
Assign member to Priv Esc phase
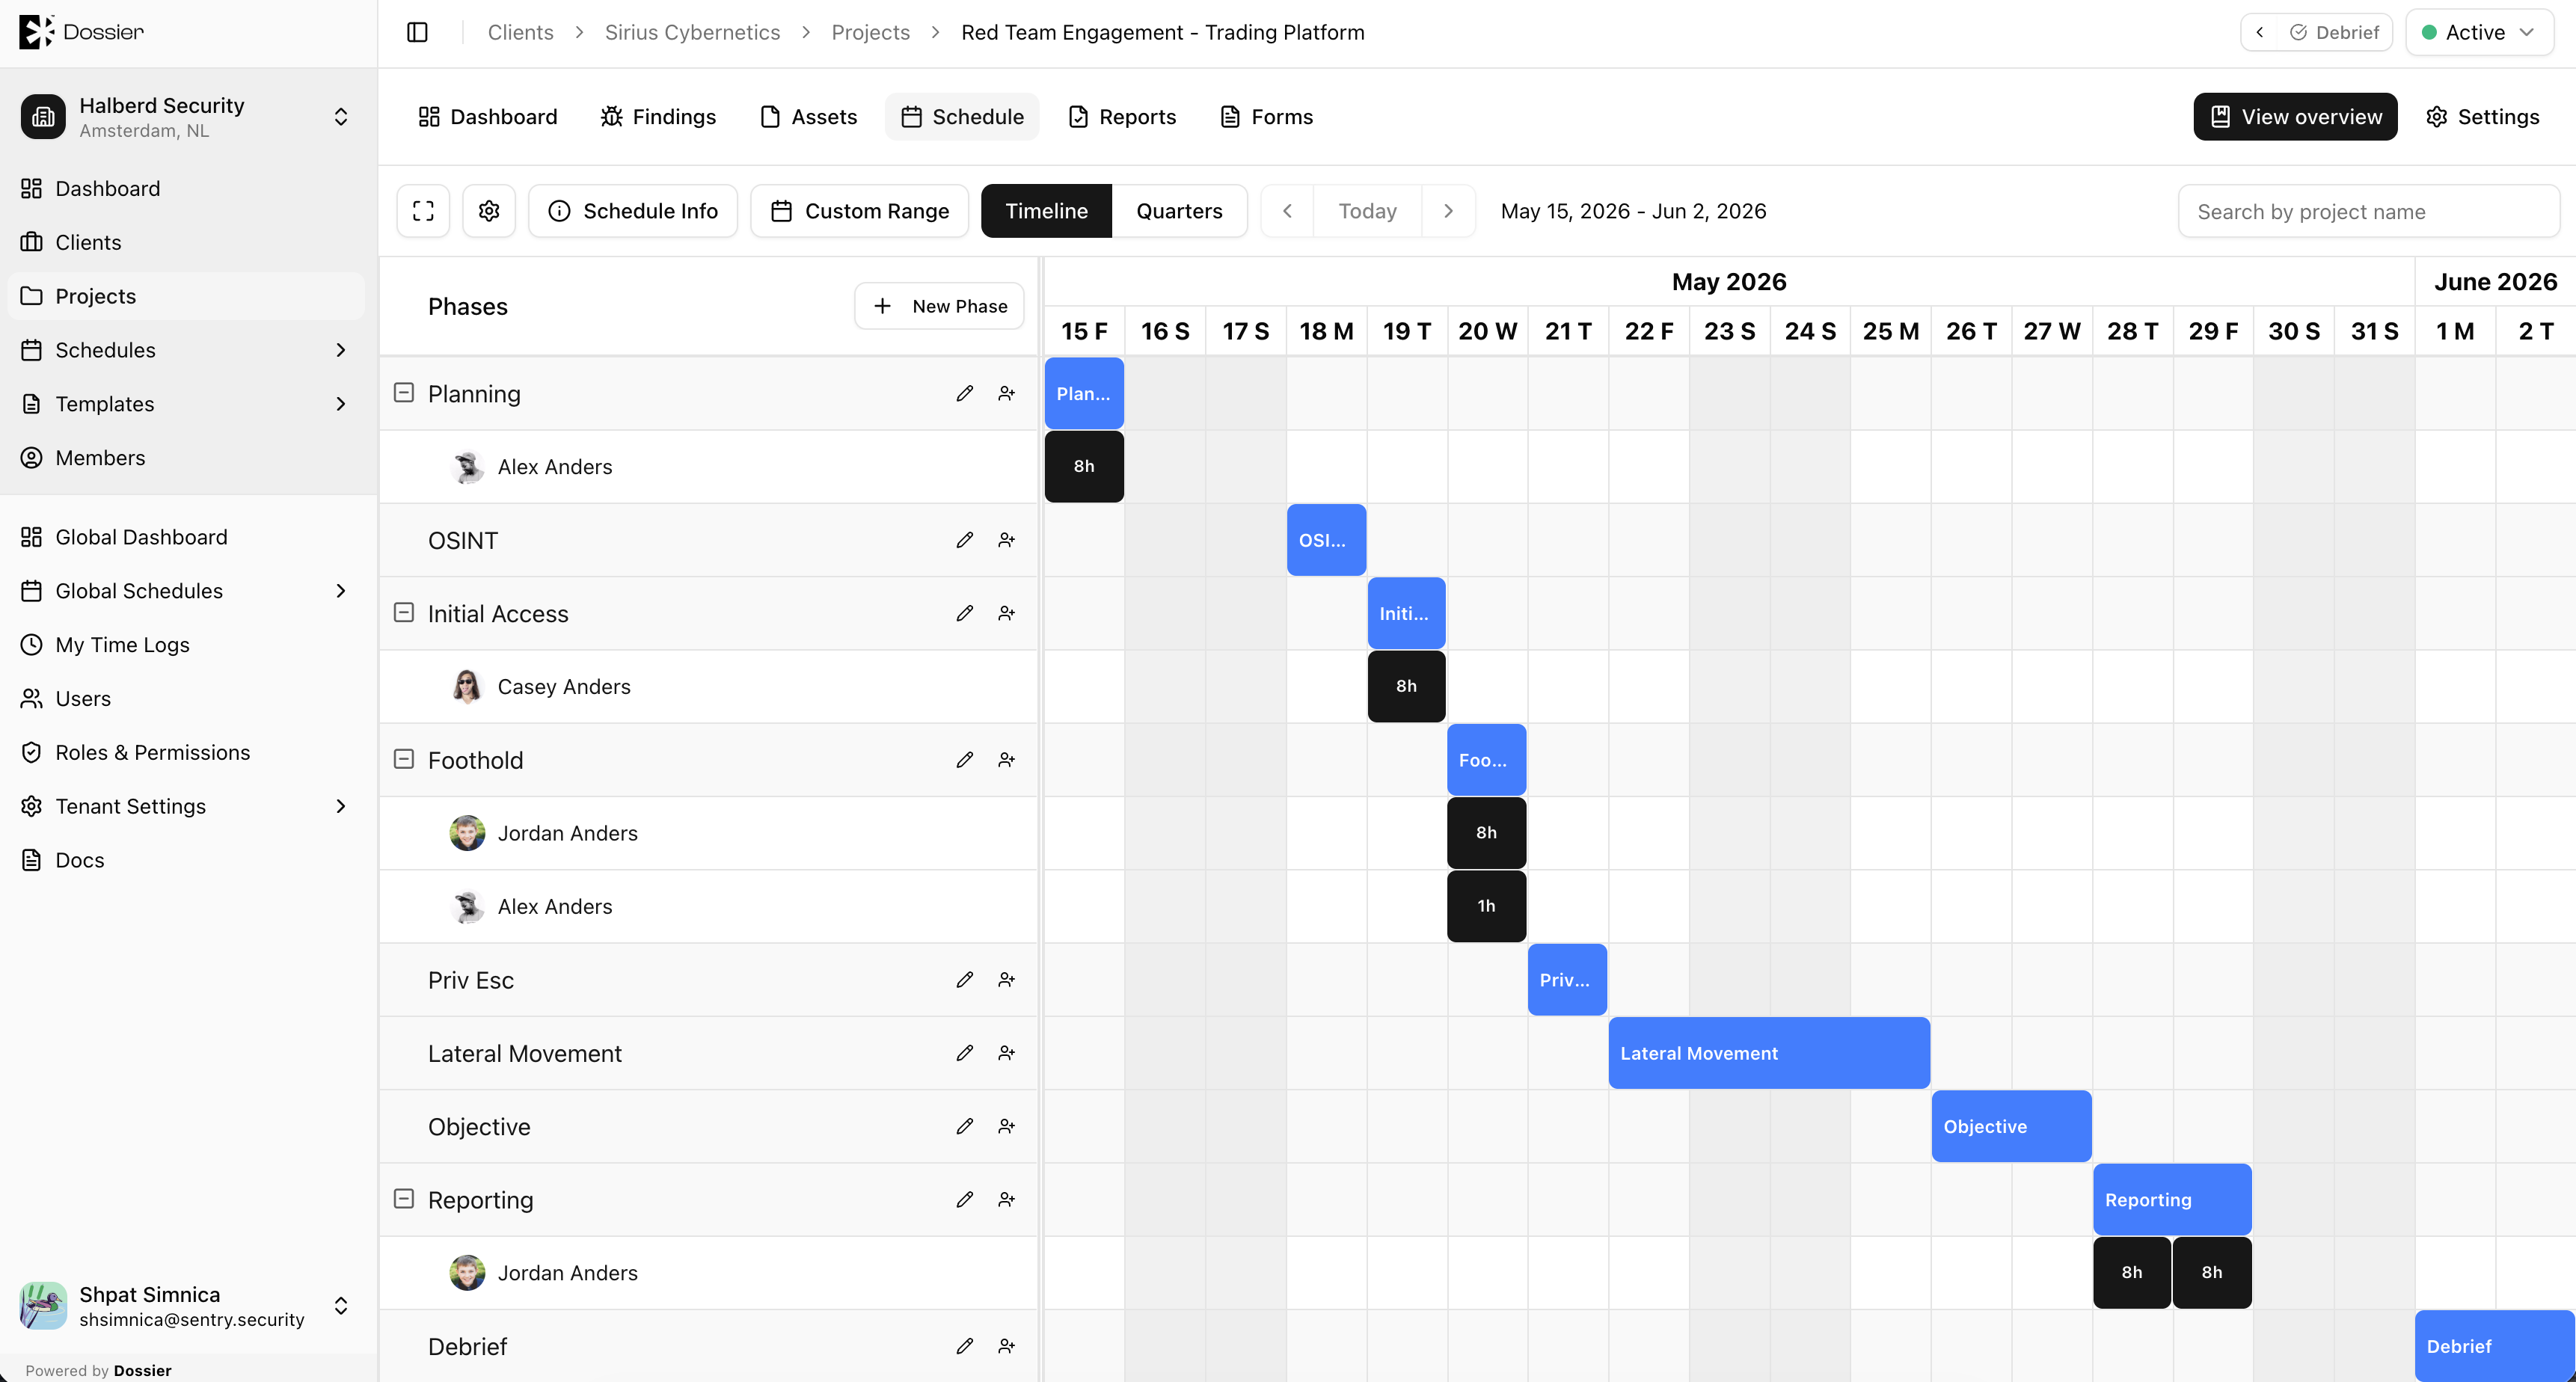pyautogui.click(x=1006, y=980)
